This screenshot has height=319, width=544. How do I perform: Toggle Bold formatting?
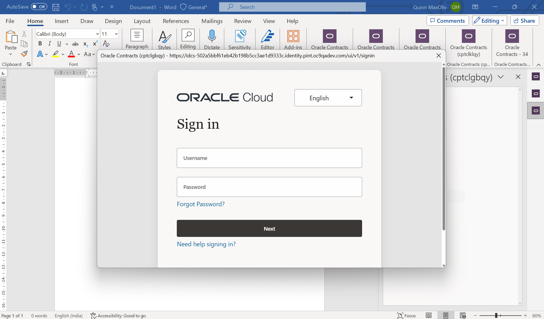tap(40, 43)
